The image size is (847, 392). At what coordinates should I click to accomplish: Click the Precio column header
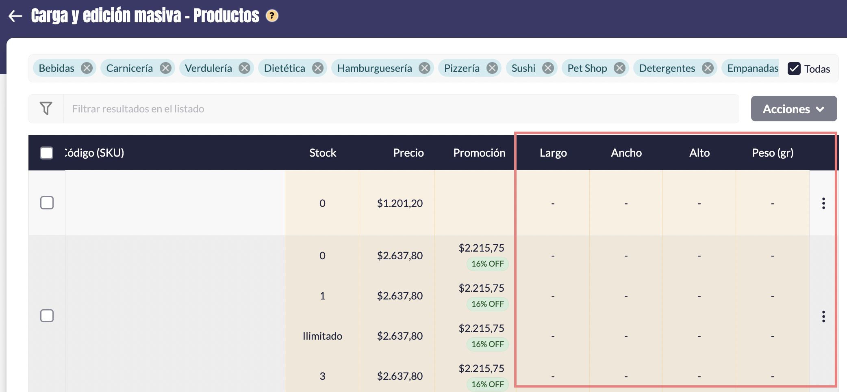tap(408, 153)
